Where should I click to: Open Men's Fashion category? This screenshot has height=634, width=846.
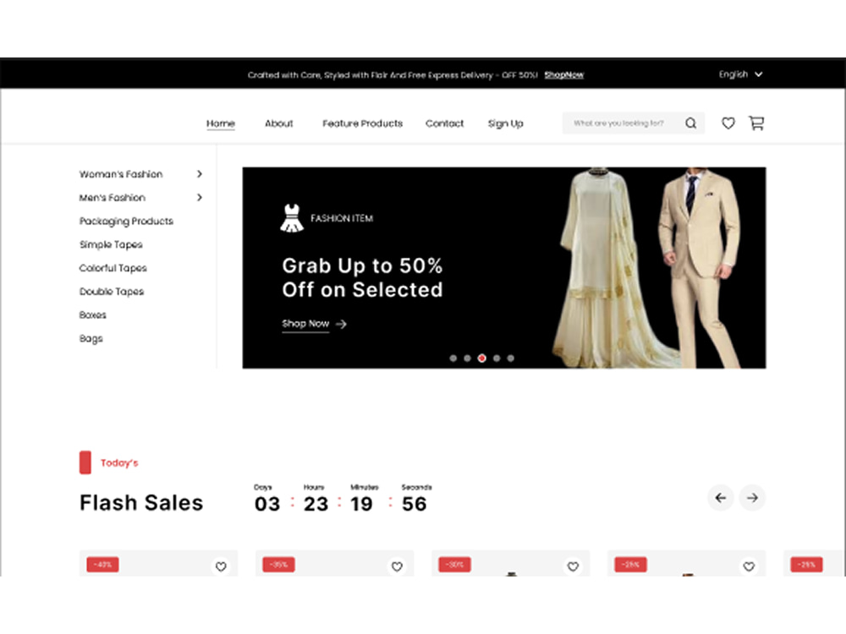click(x=113, y=198)
